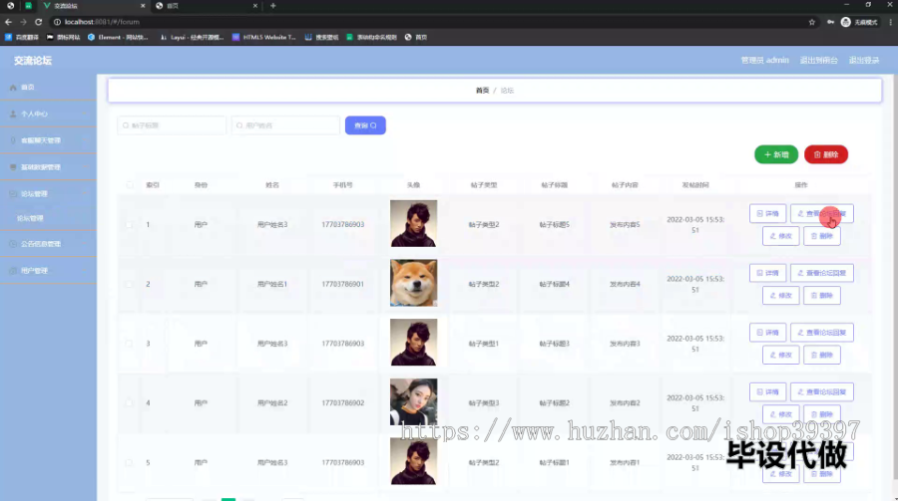Viewport: 898px width, 501px height.
Task: Open the 百度翻译 bookmark
Action: pos(22,37)
